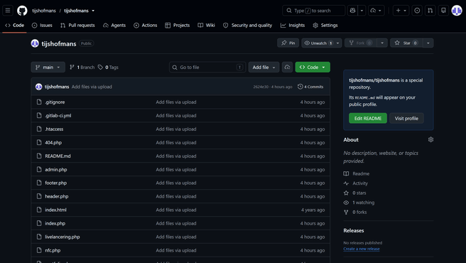Open the Create new plus dropdown
Viewport: 466px width, 263px height.
(x=401, y=11)
